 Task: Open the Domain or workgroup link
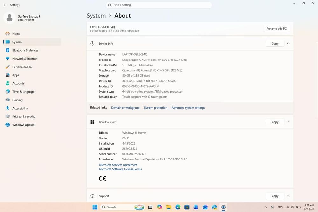125,108
